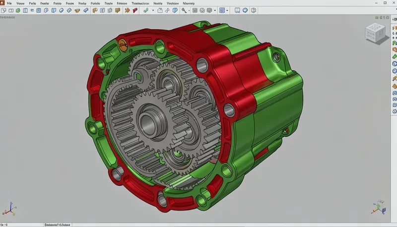
Task: Open the dropdown arrow beside the green checkmark
Action: (x=153, y=10)
